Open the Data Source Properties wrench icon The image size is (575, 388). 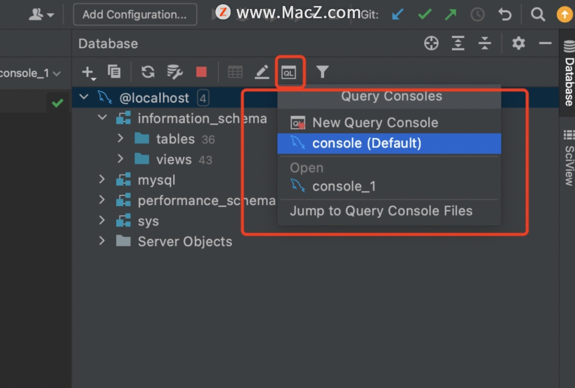(x=175, y=72)
